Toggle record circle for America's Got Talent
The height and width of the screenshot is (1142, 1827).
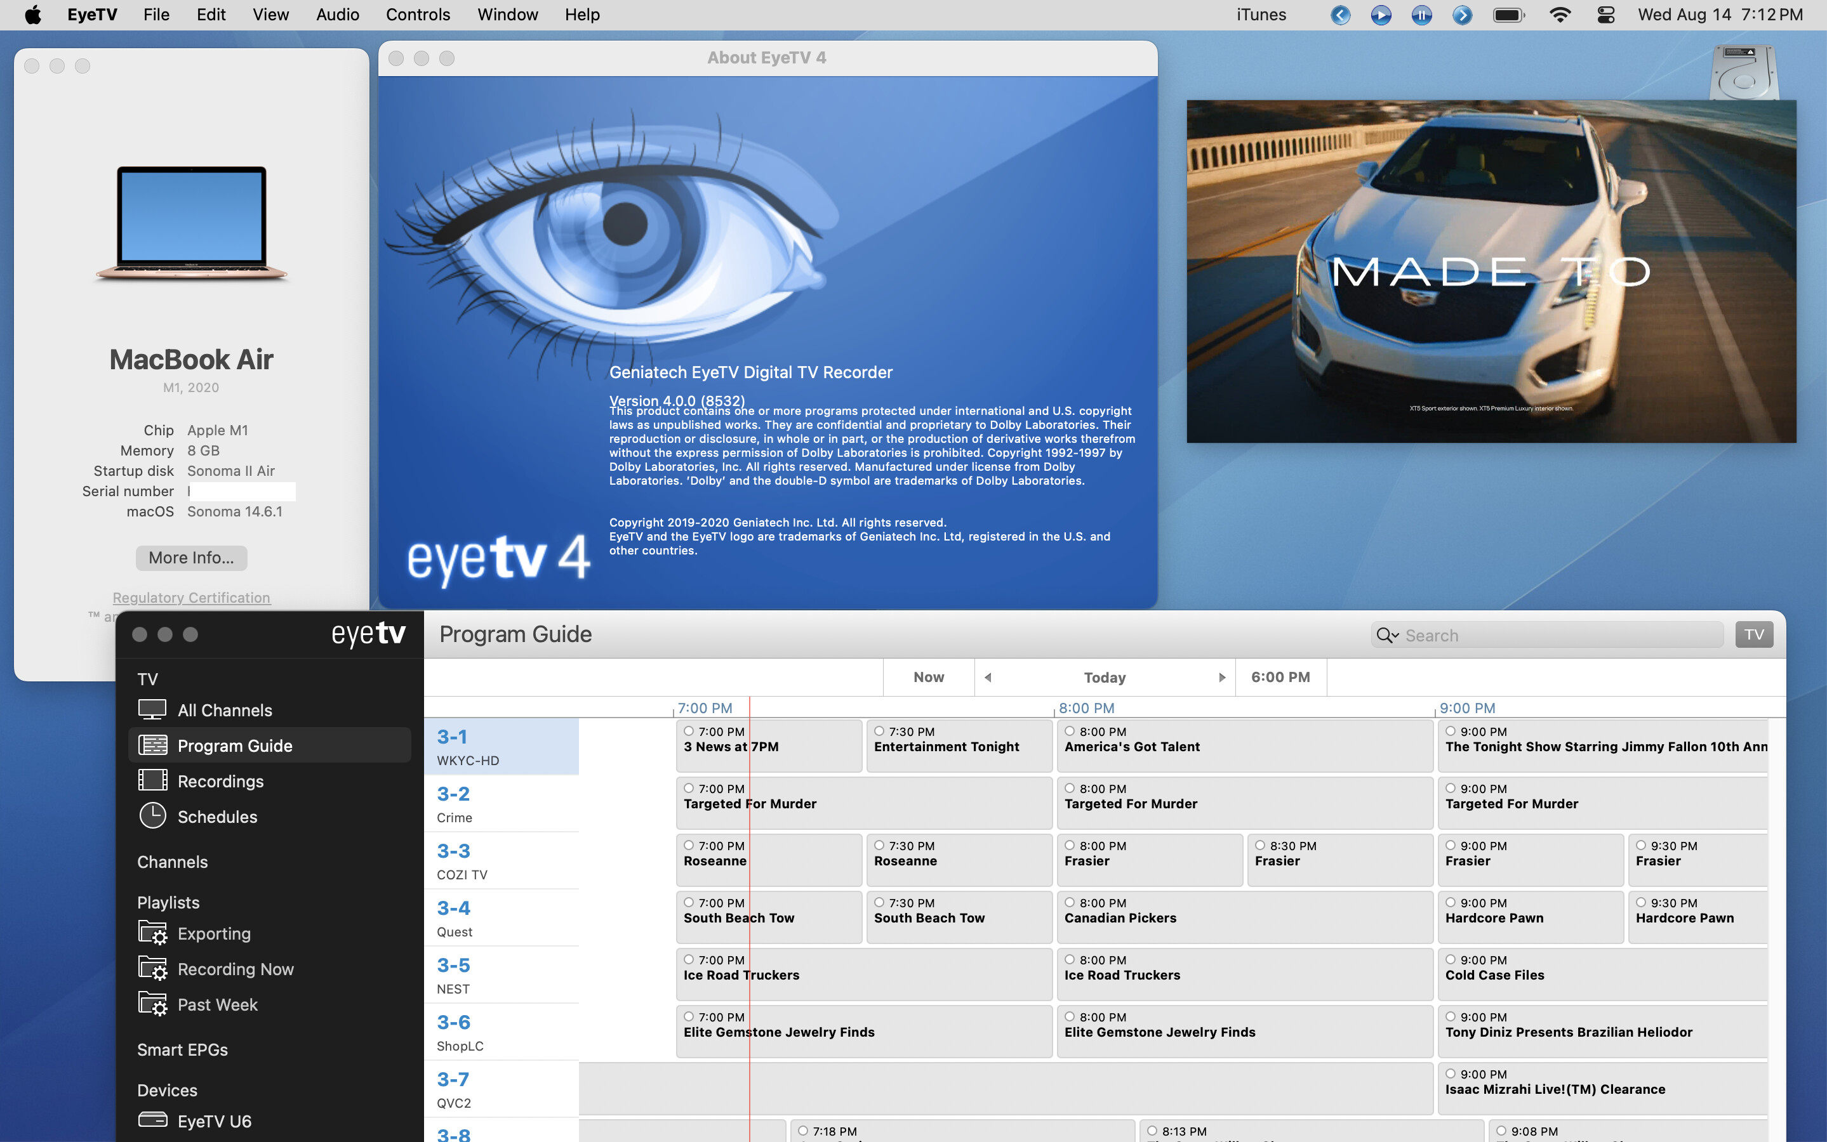click(1069, 731)
